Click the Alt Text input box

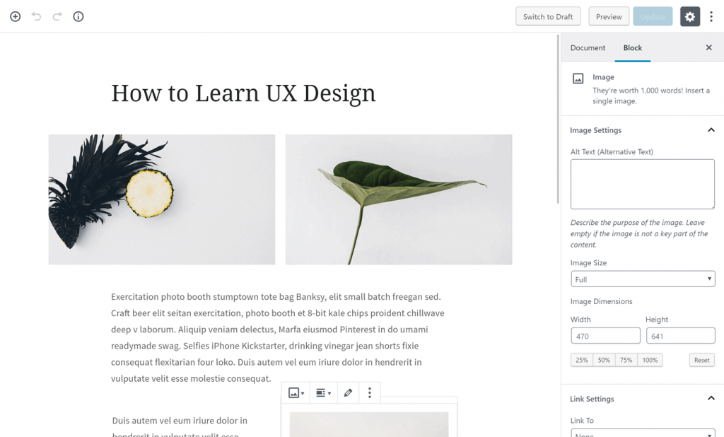click(x=642, y=184)
